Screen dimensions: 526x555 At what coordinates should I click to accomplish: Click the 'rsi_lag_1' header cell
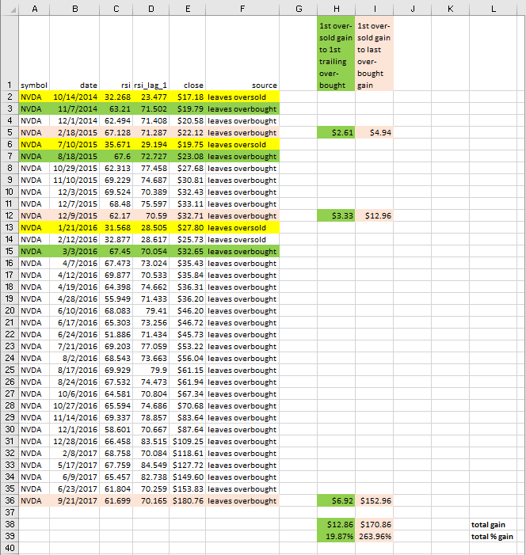(x=151, y=53)
